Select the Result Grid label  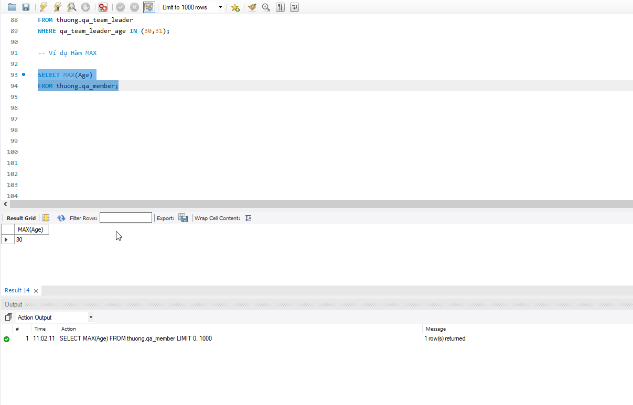[x=21, y=218]
